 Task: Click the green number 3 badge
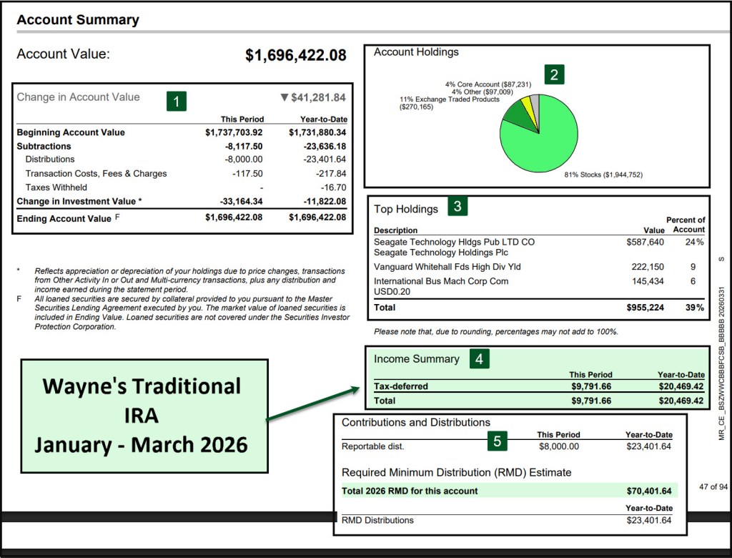(x=457, y=207)
